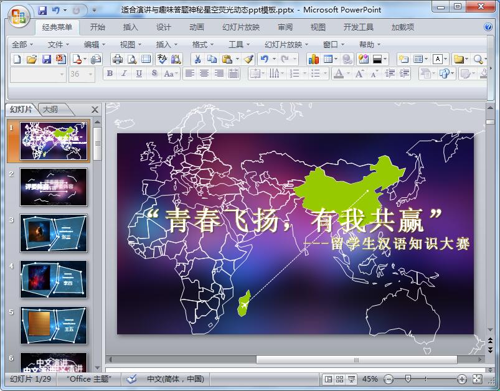Toggle Bold formatting
The width and height of the screenshot is (500, 391).
coord(110,73)
